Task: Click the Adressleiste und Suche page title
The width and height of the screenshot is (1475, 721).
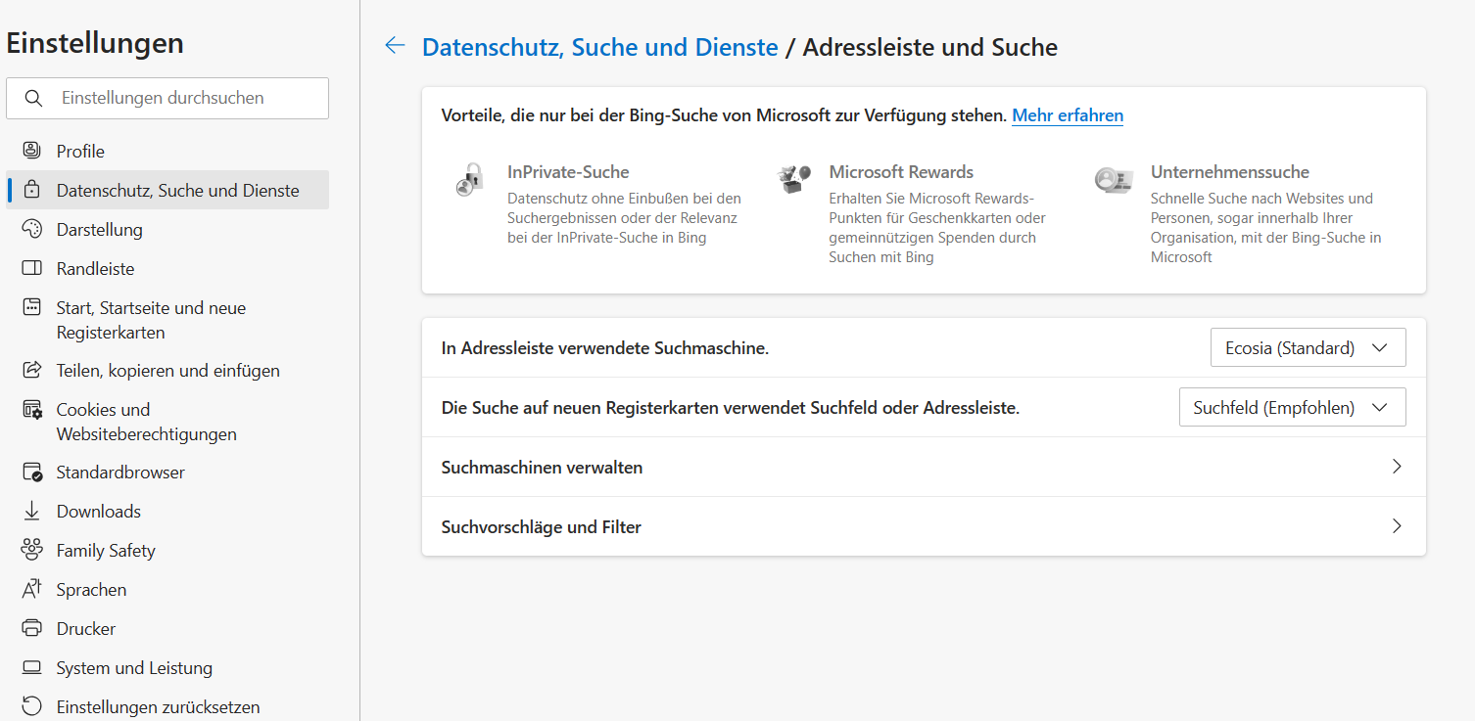Action: pos(930,46)
